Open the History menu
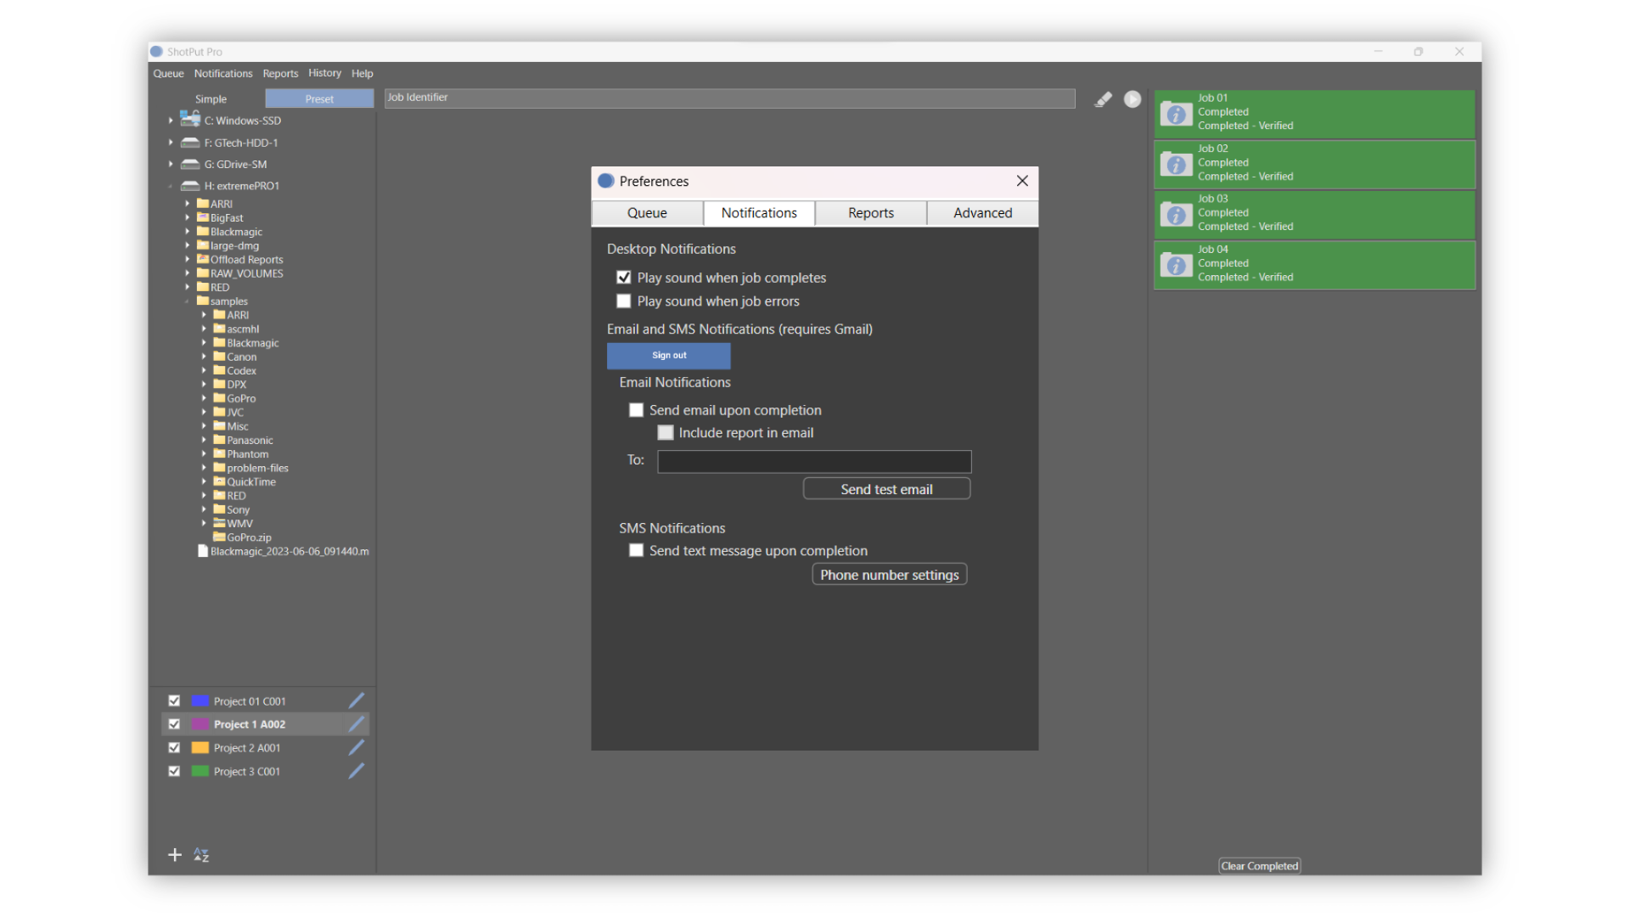Screen dimensions: 1630x917 point(324,73)
